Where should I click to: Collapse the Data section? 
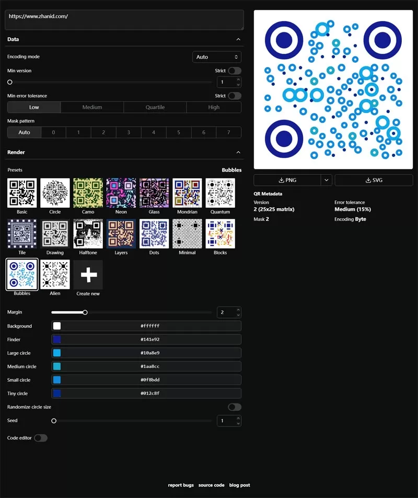[x=238, y=39]
